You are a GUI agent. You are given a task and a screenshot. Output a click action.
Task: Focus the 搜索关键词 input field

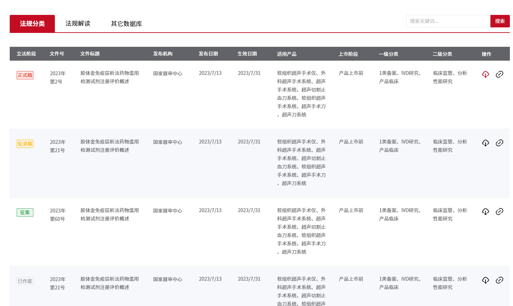[448, 21]
